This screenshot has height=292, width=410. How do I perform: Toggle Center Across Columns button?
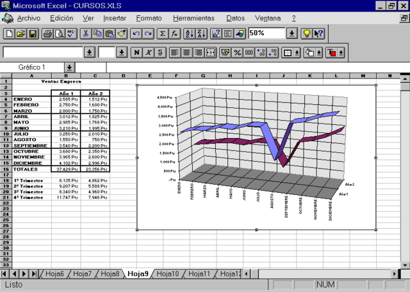(210, 52)
